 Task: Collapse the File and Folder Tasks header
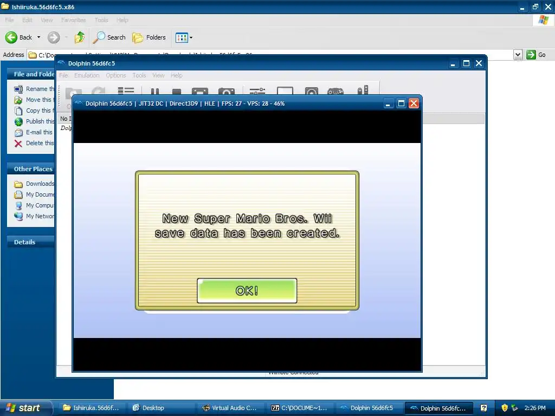(x=31, y=74)
